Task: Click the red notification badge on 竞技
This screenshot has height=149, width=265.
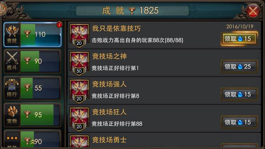Action: (x=59, y=25)
